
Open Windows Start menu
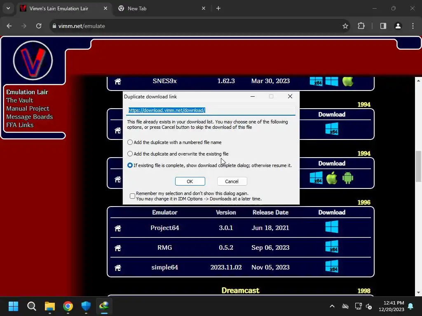pyautogui.click(x=13, y=306)
